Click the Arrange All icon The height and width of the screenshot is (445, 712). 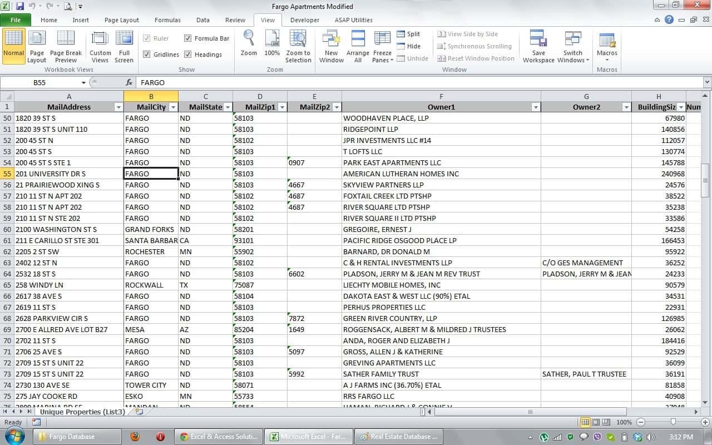pyautogui.click(x=358, y=46)
